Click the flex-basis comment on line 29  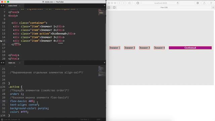click(x=40, y=97)
